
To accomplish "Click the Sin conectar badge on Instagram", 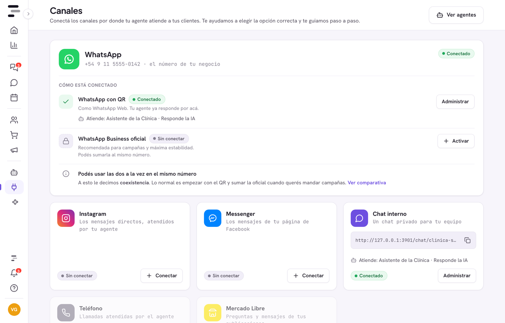I will pyautogui.click(x=77, y=276).
